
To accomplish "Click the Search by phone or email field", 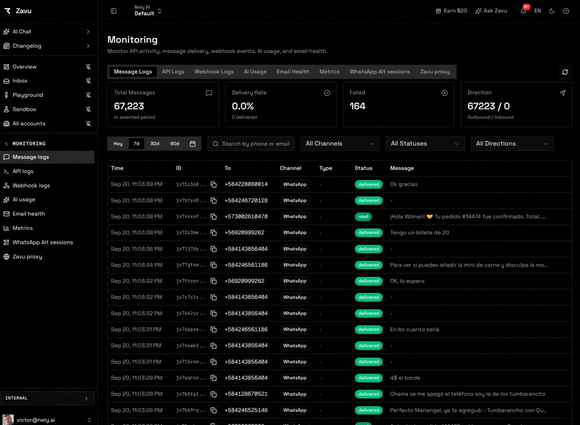I will tap(251, 144).
